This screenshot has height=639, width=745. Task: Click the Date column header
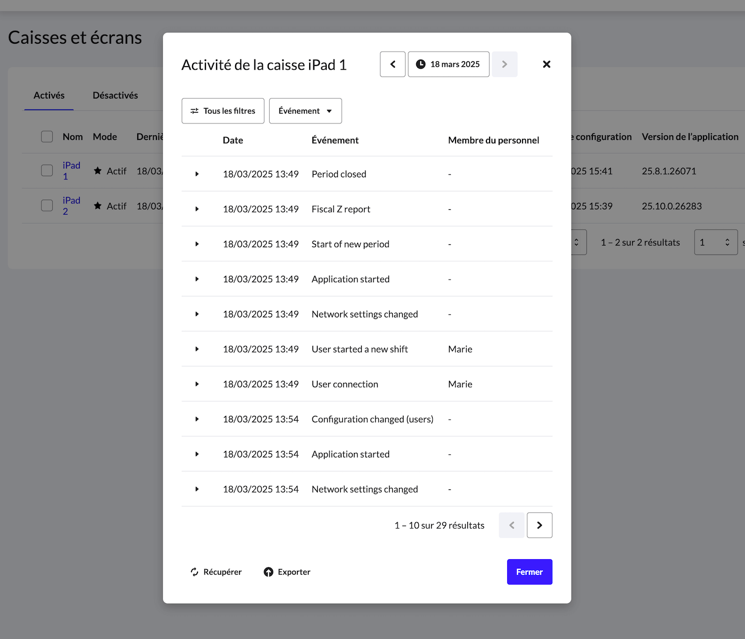coord(233,140)
